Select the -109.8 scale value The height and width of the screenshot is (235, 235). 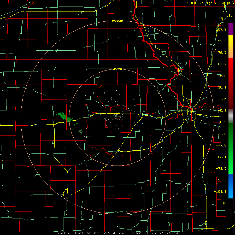pos(220,192)
